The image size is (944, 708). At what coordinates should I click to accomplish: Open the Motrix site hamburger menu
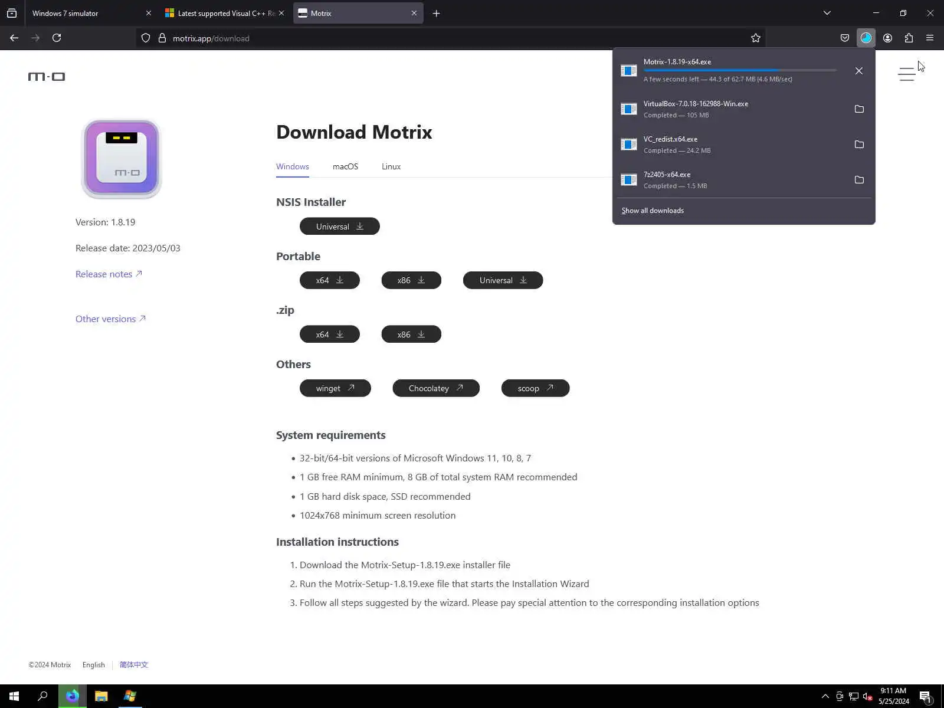(x=906, y=74)
